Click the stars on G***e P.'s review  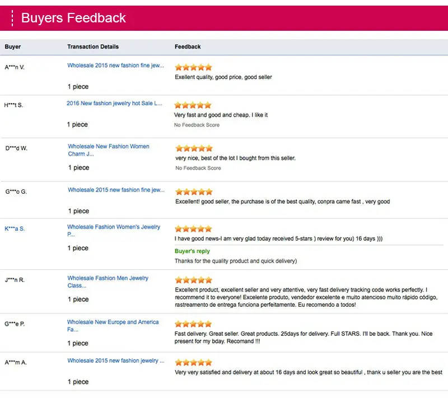(193, 324)
